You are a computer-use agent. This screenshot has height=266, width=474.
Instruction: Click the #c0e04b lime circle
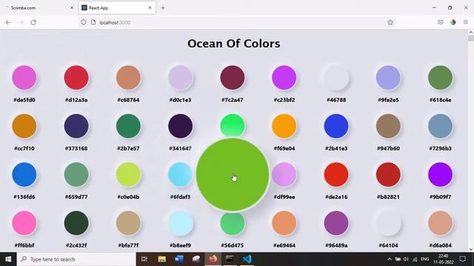pyautogui.click(x=128, y=175)
